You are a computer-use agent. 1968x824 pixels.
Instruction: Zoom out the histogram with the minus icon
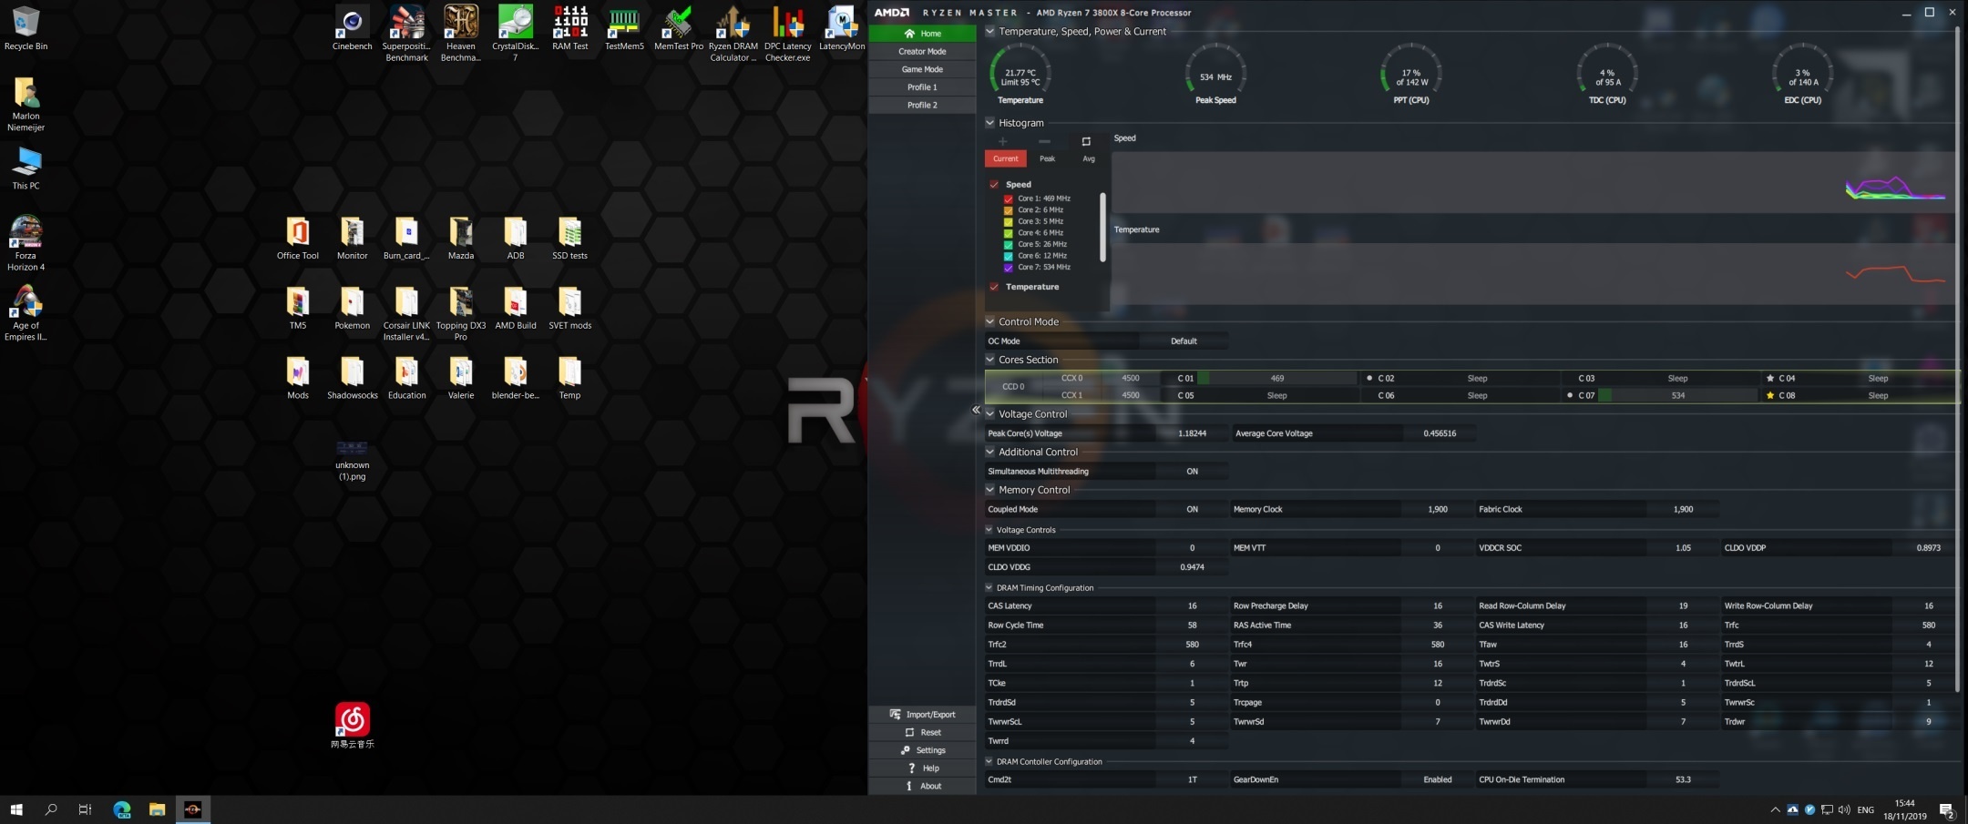1044,141
